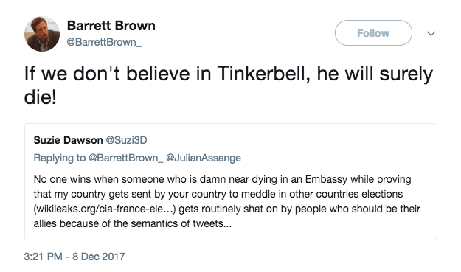
Task: Click the line "allies because of the semantics"
Action: point(133,223)
